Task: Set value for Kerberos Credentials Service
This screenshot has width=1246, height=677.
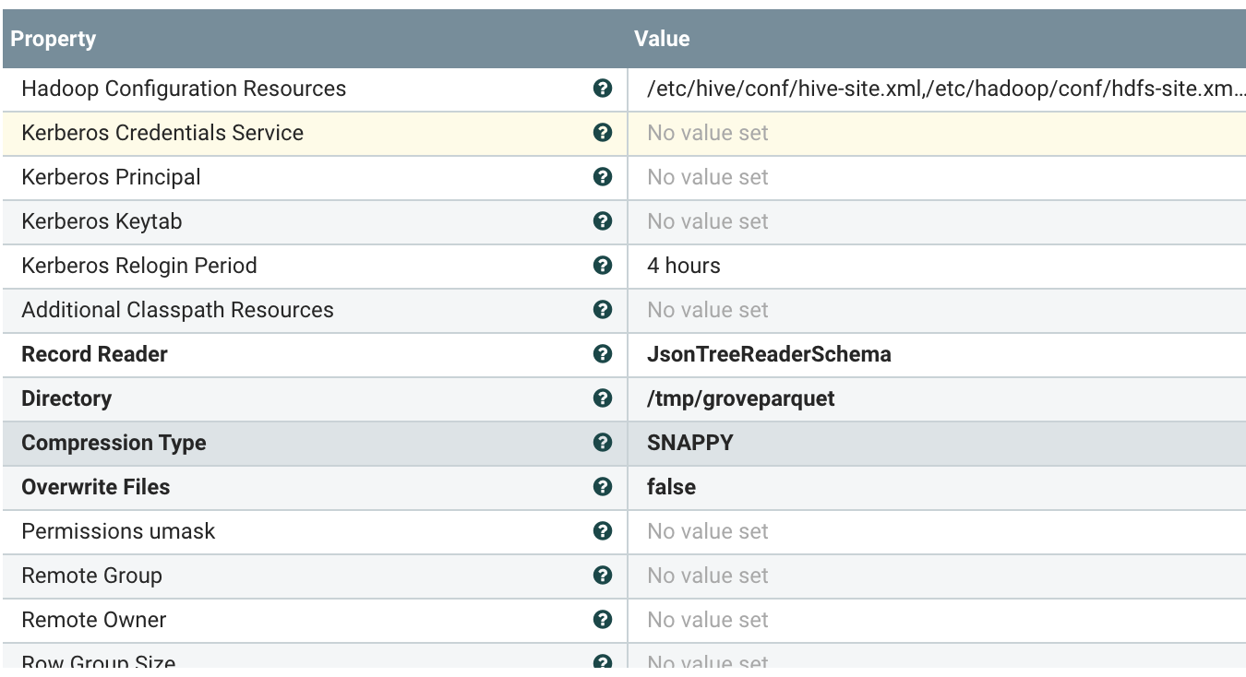Action: tap(708, 133)
